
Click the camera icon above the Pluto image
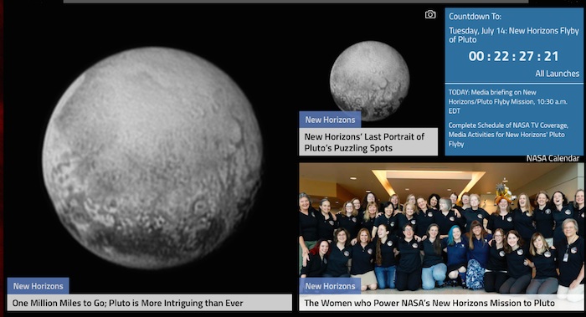coord(430,14)
